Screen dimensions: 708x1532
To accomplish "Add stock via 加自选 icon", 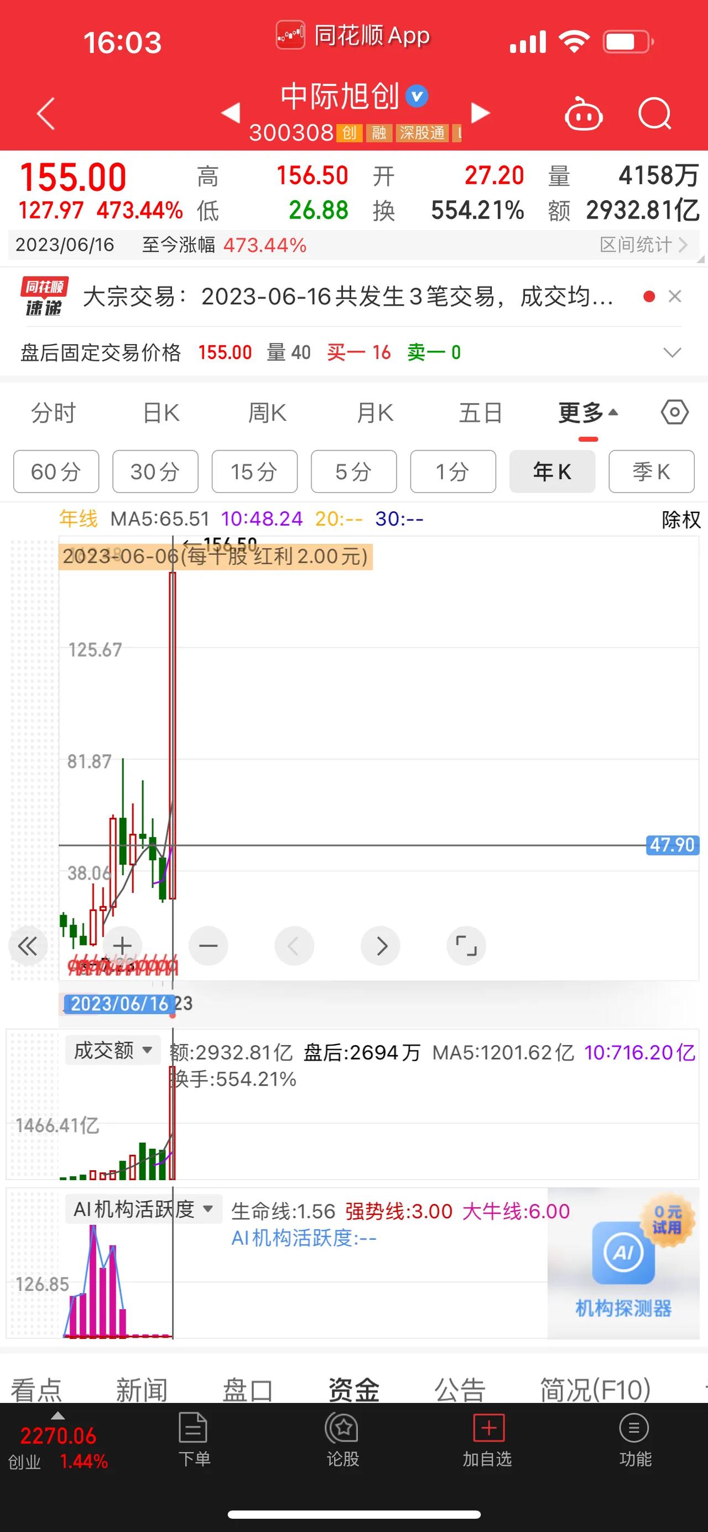I will (x=487, y=1440).
